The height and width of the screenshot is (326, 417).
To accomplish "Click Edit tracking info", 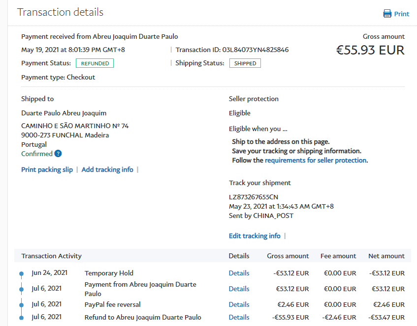I will tap(255, 236).
